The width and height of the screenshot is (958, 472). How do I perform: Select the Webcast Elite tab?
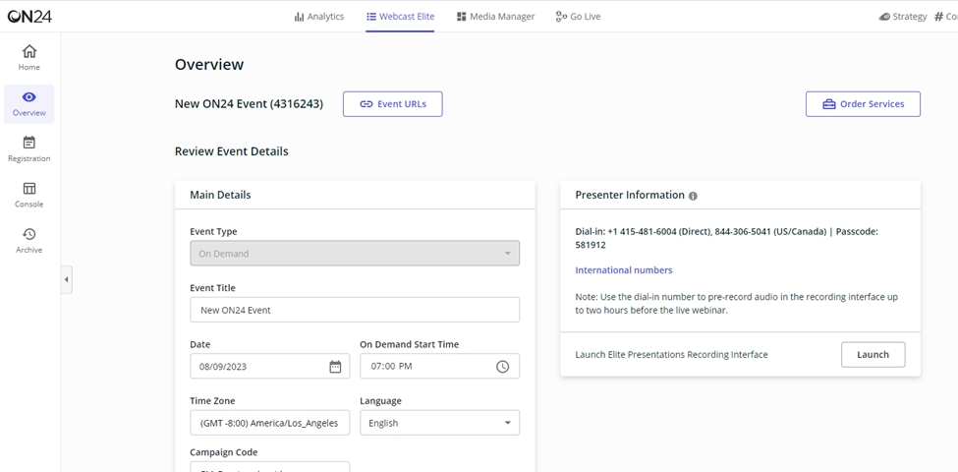400,17
